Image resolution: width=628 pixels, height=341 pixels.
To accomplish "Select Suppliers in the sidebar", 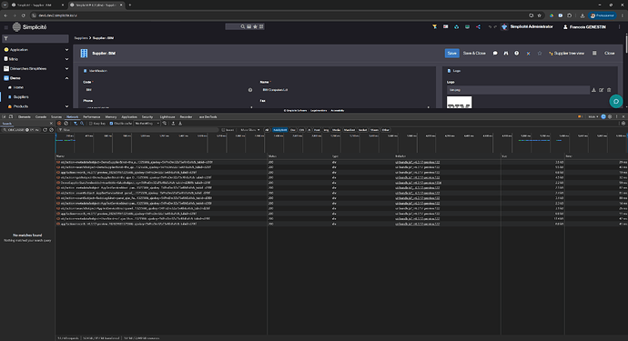I will point(21,97).
